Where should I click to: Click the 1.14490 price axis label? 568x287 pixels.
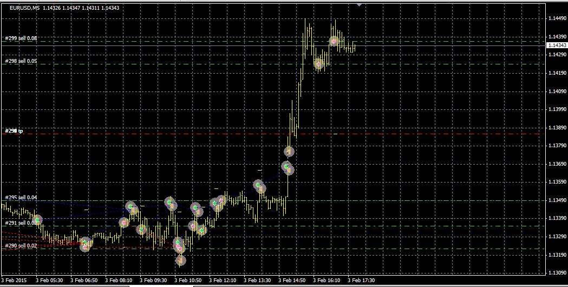tap(557, 18)
